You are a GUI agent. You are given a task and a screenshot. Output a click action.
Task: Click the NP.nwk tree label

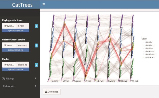pyautogui.click(x=88, y=81)
